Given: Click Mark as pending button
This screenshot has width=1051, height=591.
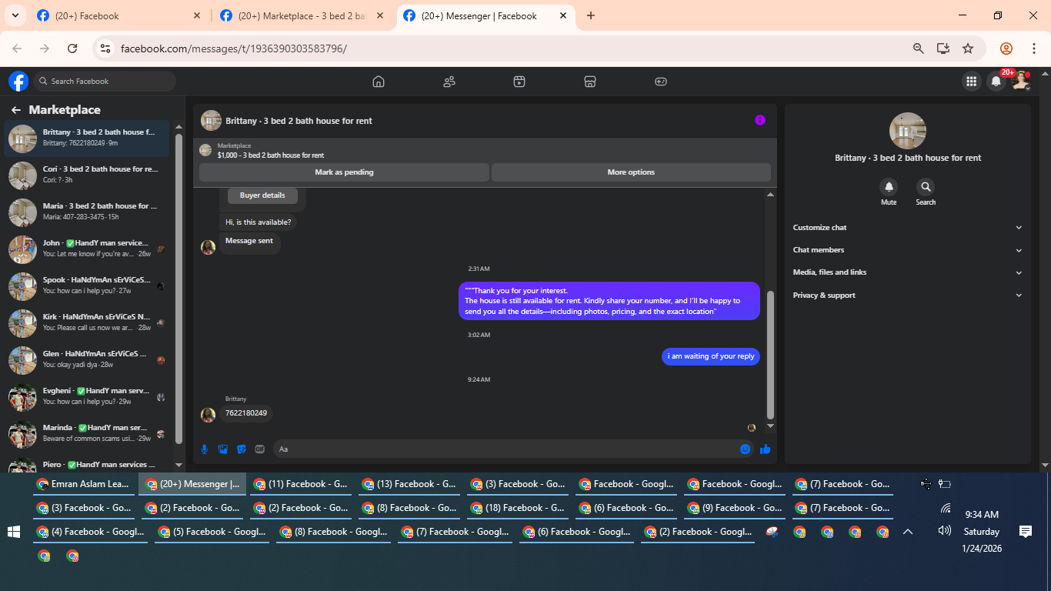Looking at the screenshot, I should 344,172.
